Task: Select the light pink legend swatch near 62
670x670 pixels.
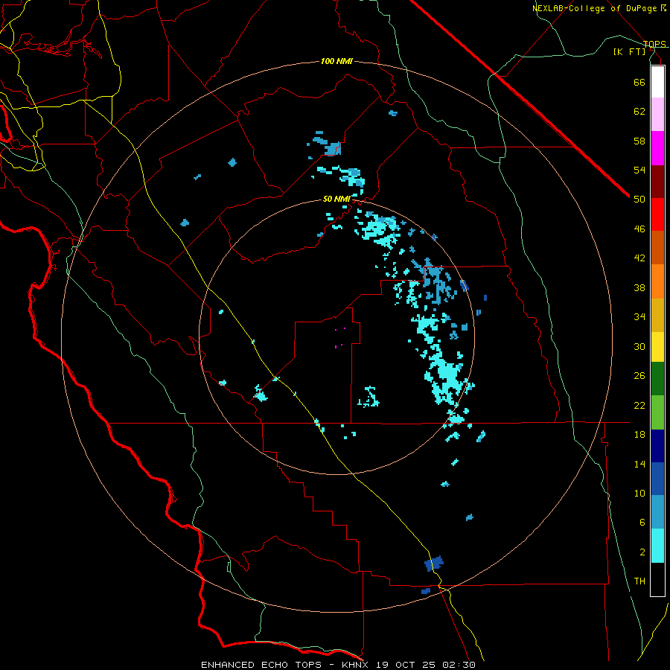Action: tap(657, 115)
